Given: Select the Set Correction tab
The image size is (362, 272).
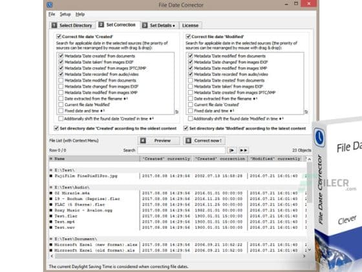Looking at the screenshot, I should (x=117, y=25).
